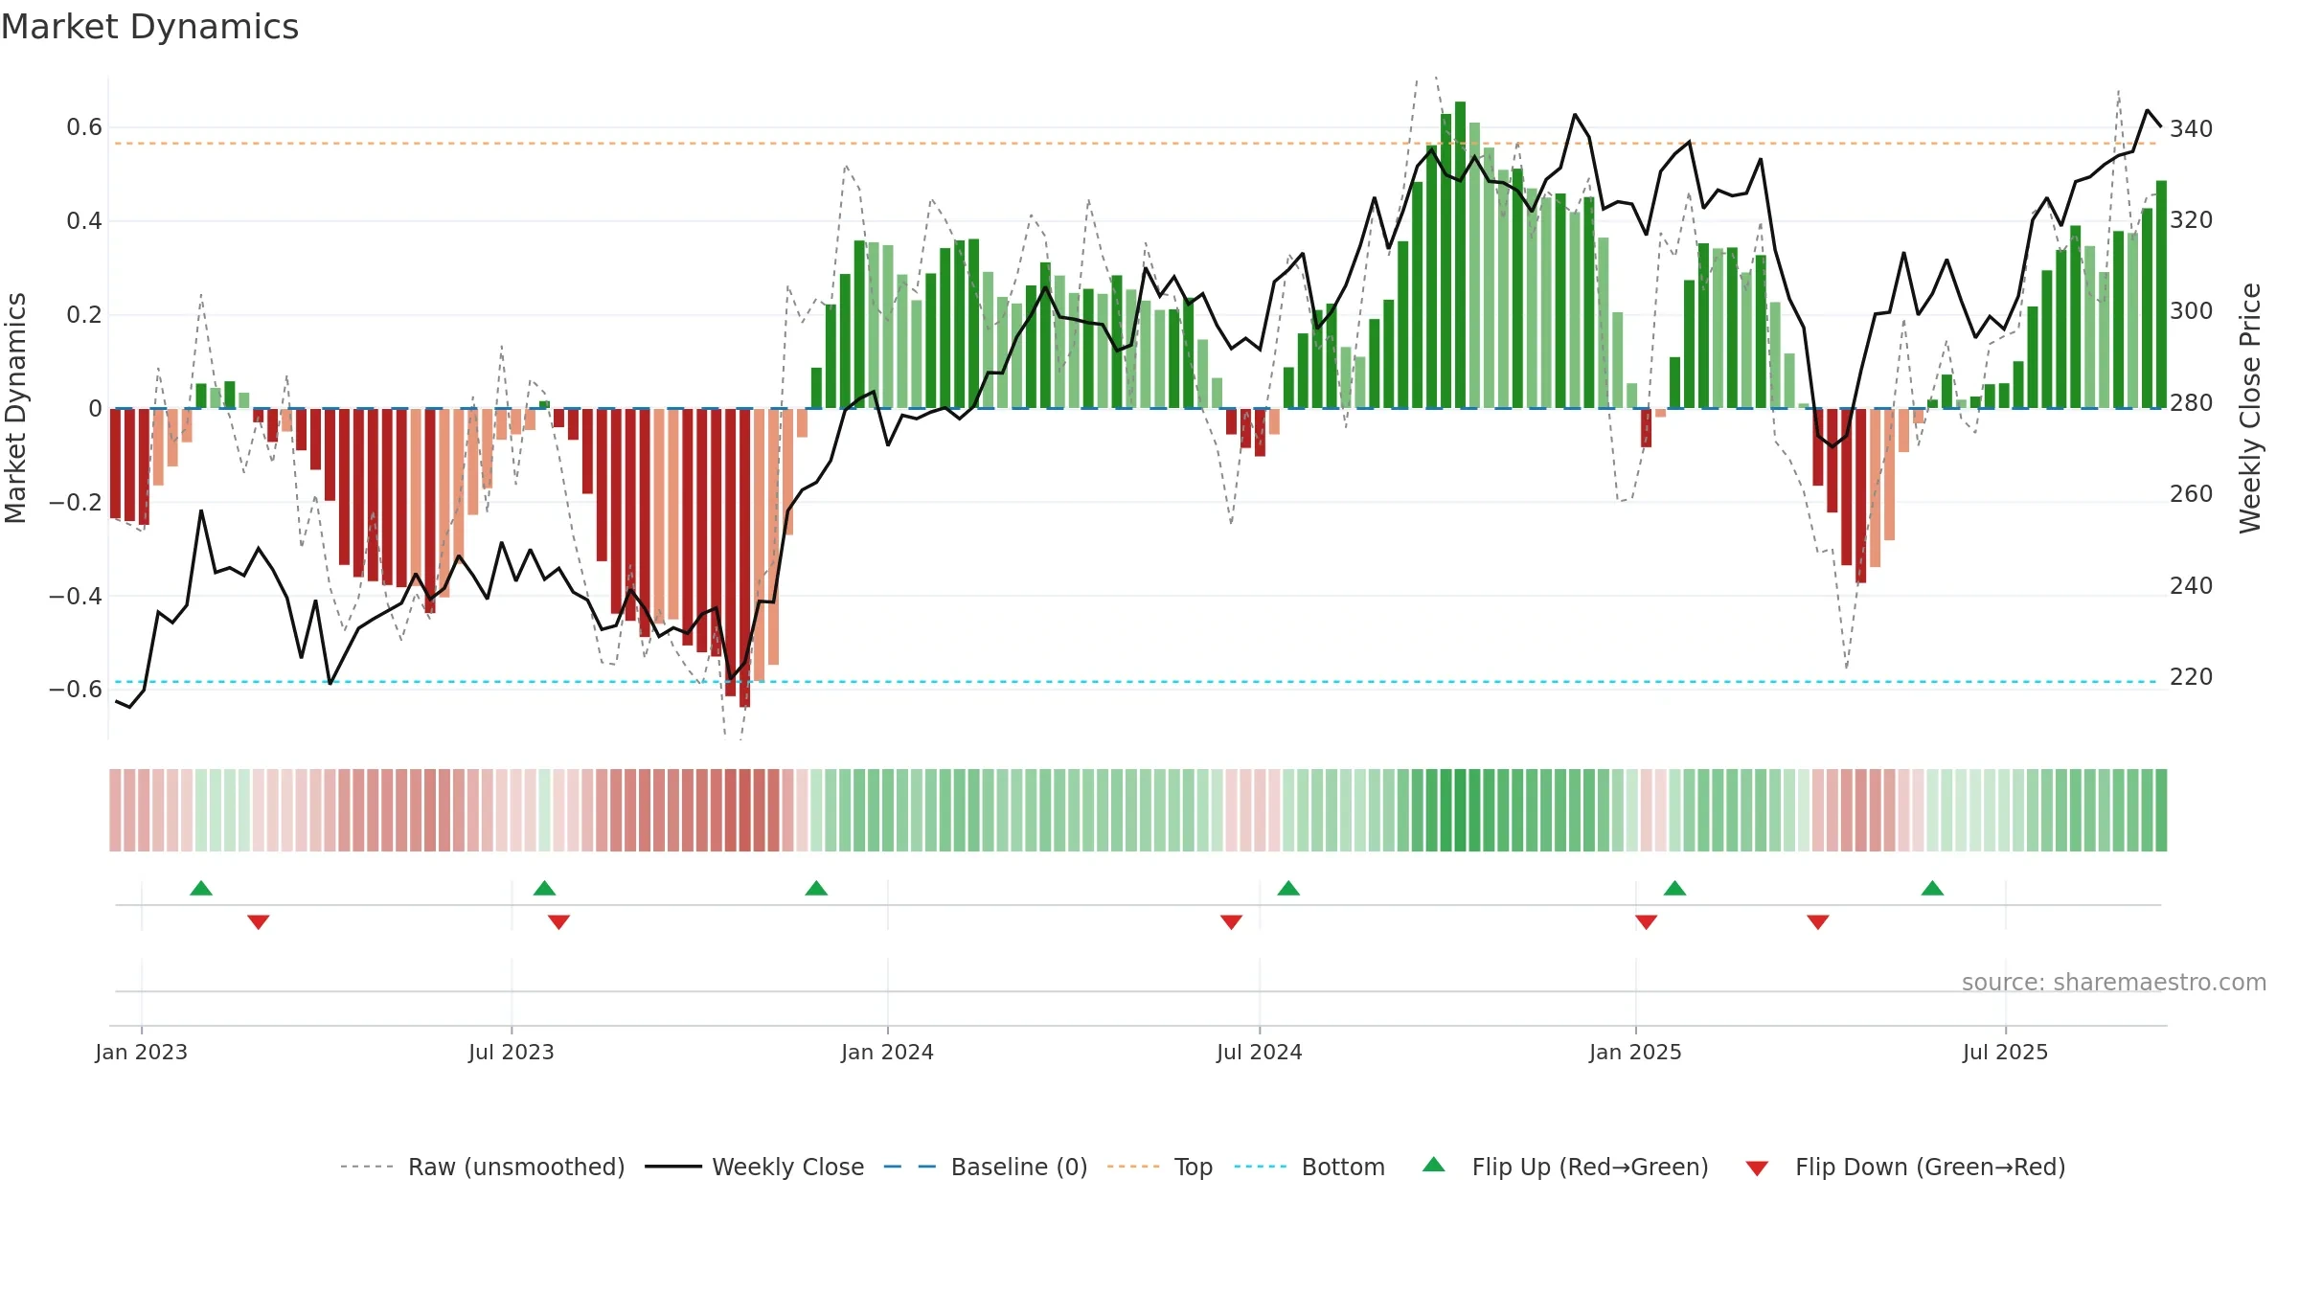Screen dimensions: 2299x1293
Task: Click the flip-down marker in spring 2025
Action: click(1818, 921)
